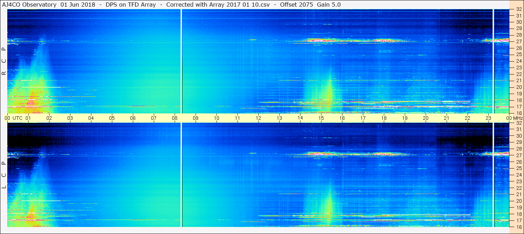
Task: Select the 13 hour tick on the time axis
Action: click(x=279, y=118)
